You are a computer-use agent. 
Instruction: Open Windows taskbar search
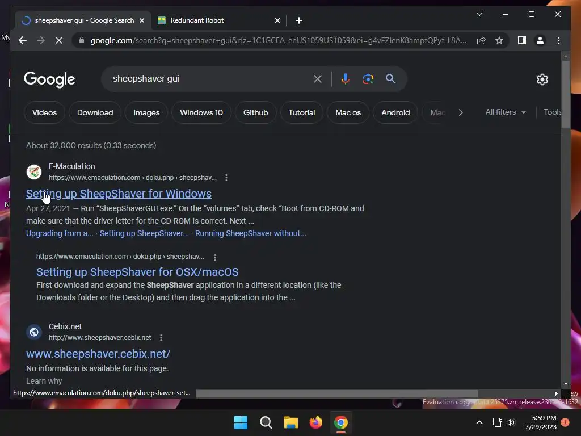[x=266, y=422]
